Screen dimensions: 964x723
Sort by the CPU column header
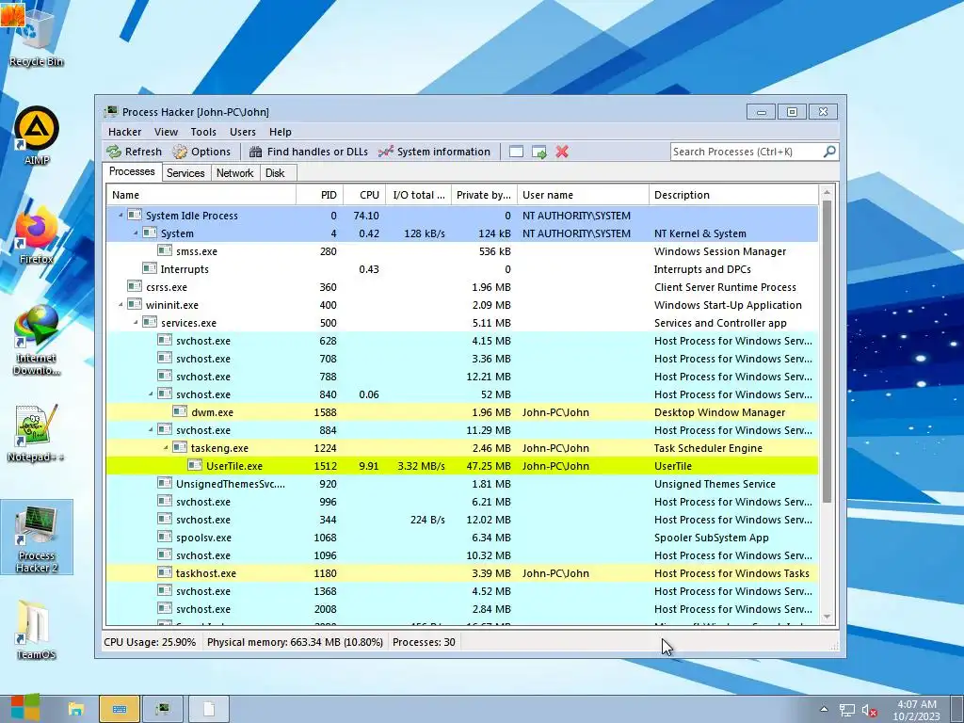click(364, 195)
